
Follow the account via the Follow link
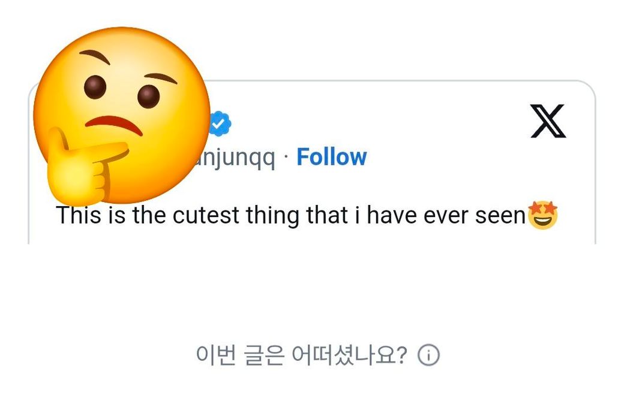click(331, 157)
